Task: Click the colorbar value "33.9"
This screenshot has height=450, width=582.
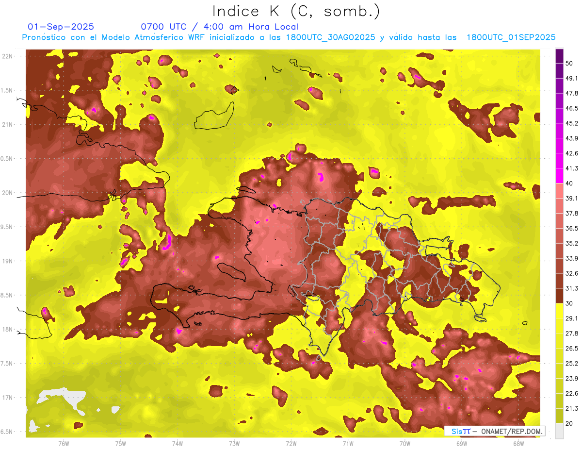Action: point(571,258)
